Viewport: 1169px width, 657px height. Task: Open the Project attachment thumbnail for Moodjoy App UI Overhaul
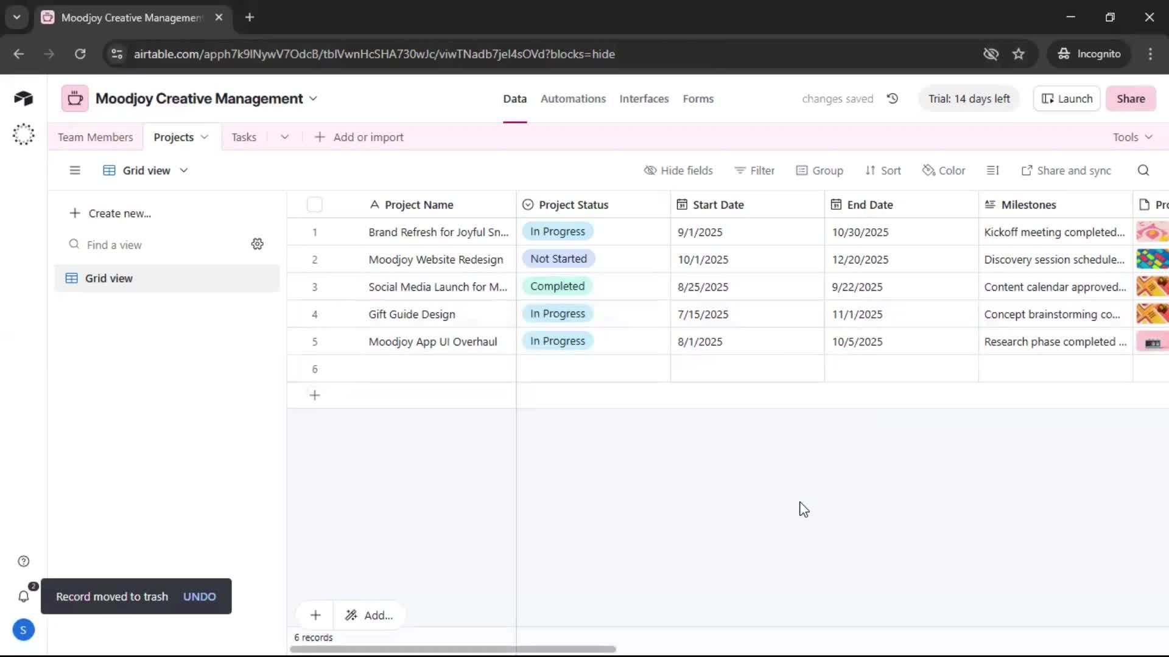(x=1152, y=342)
